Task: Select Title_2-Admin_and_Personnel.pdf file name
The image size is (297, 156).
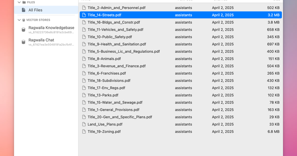Action: pos(116,8)
